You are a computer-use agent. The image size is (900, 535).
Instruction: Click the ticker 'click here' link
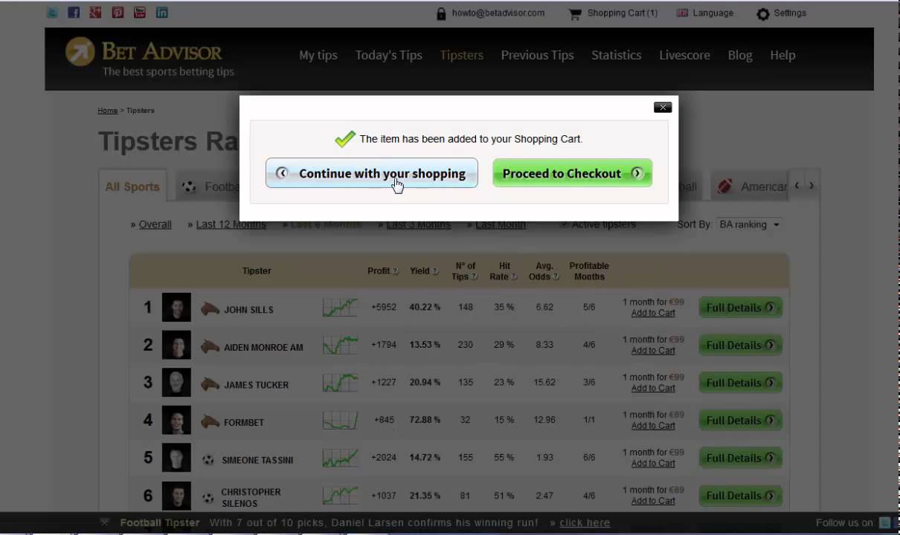point(585,523)
